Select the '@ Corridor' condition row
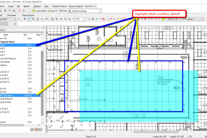 click(20, 102)
